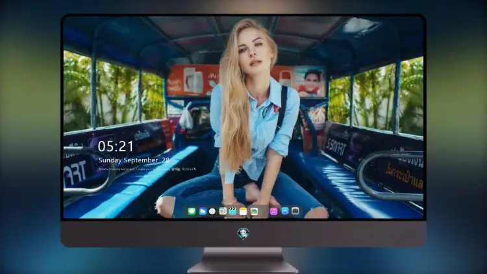Open the clapperboard video app icon
This screenshot has height=274, width=487.
pos(232,211)
